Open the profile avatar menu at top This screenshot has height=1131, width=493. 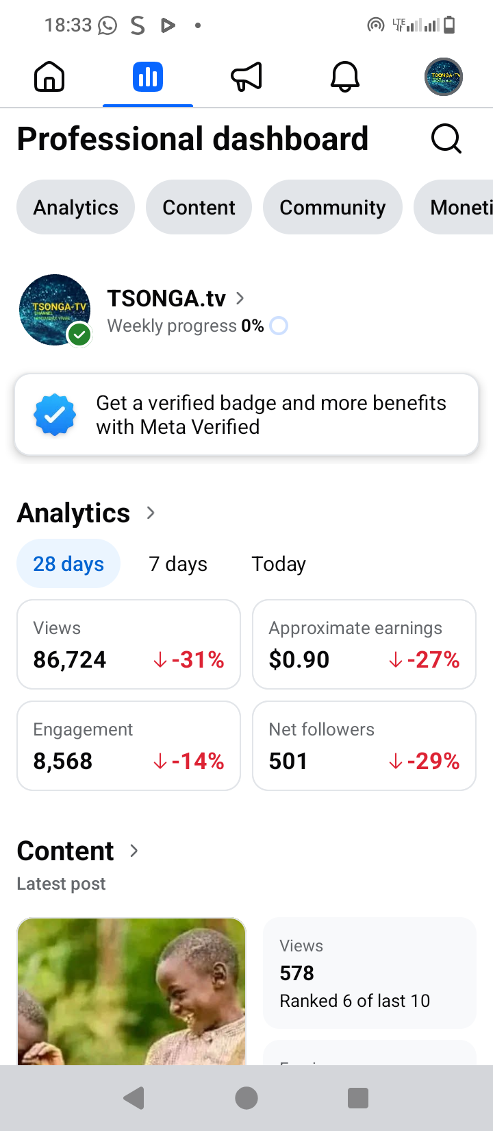coord(444,76)
